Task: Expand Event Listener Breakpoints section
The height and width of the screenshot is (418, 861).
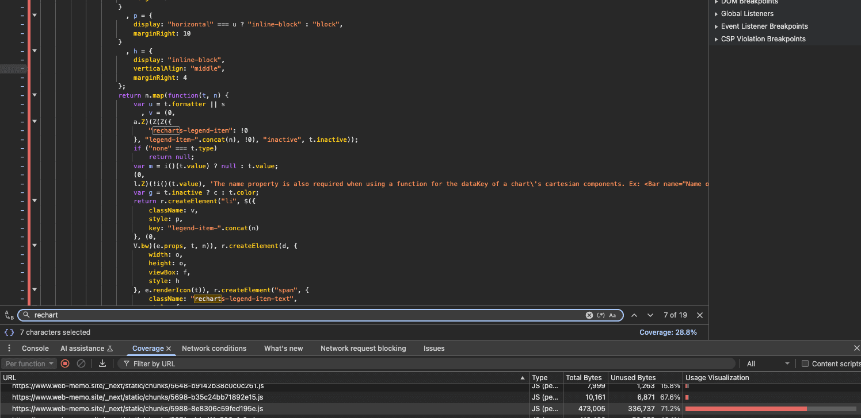Action: [764, 26]
